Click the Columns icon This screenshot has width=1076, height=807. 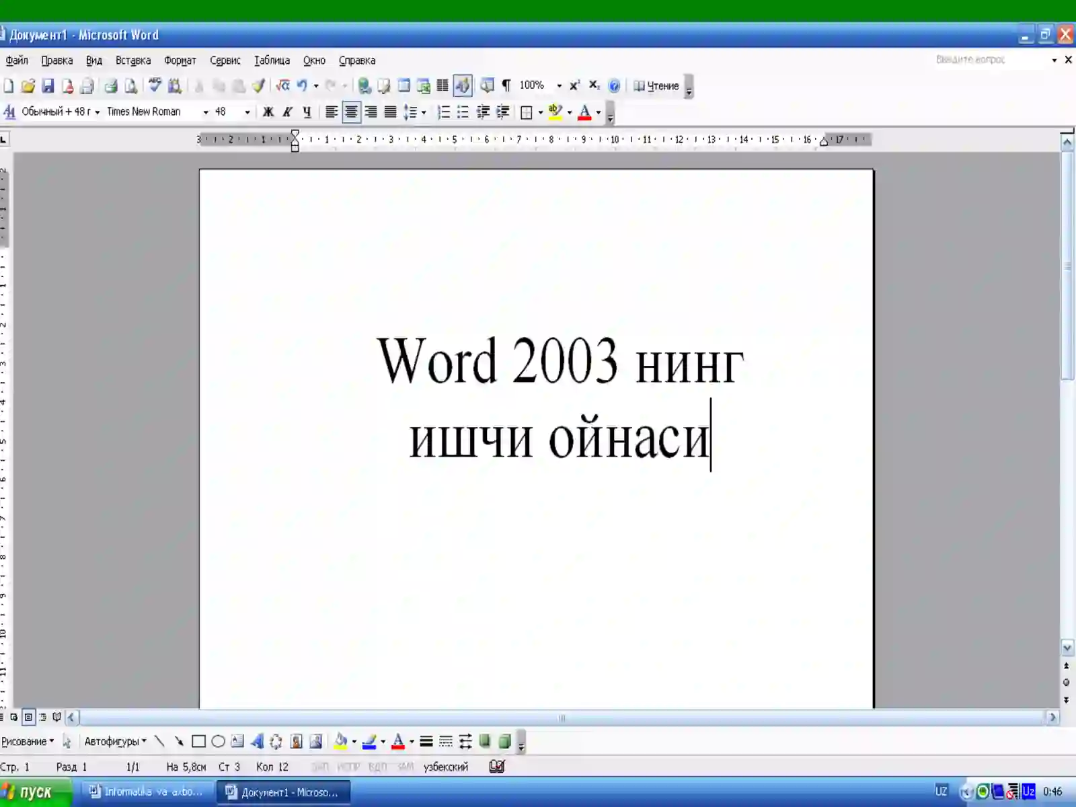(x=443, y=86)
